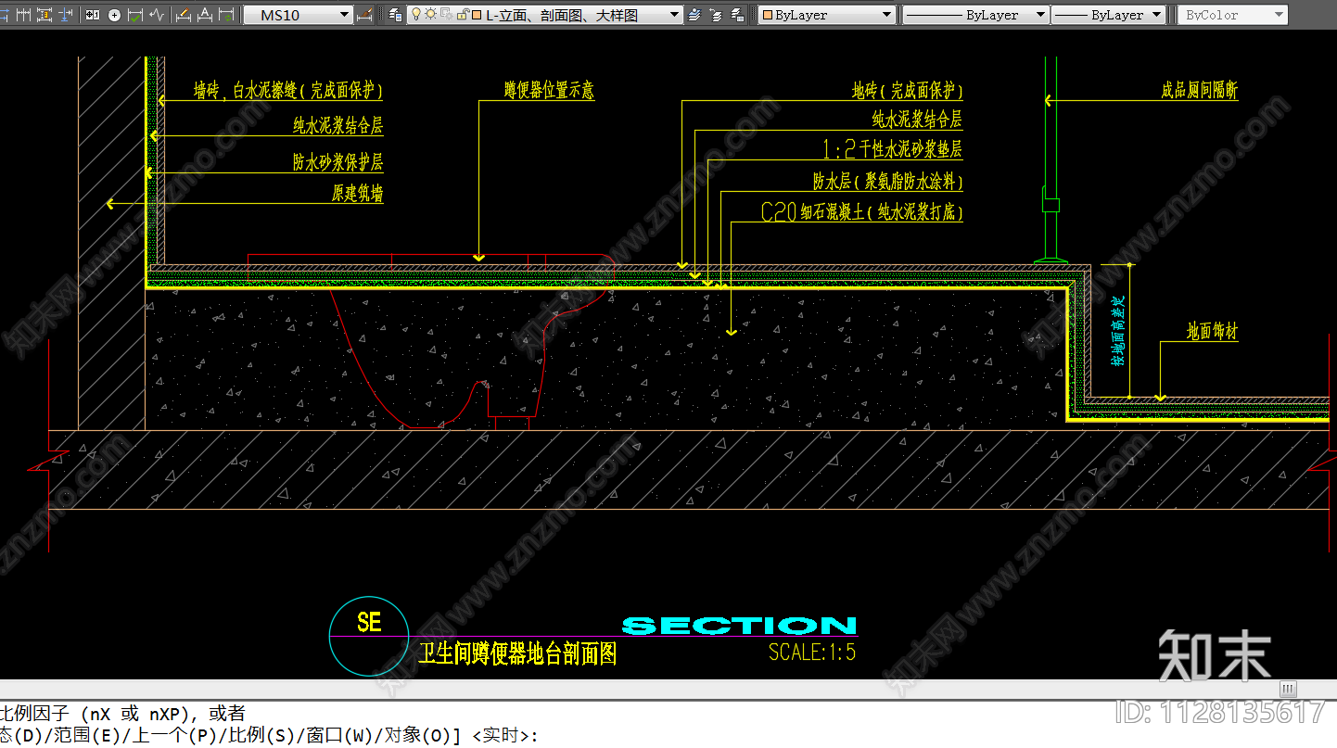Select the 防水砂浆保护层 annotation
1337x748 pixels.
click(338, 162)
